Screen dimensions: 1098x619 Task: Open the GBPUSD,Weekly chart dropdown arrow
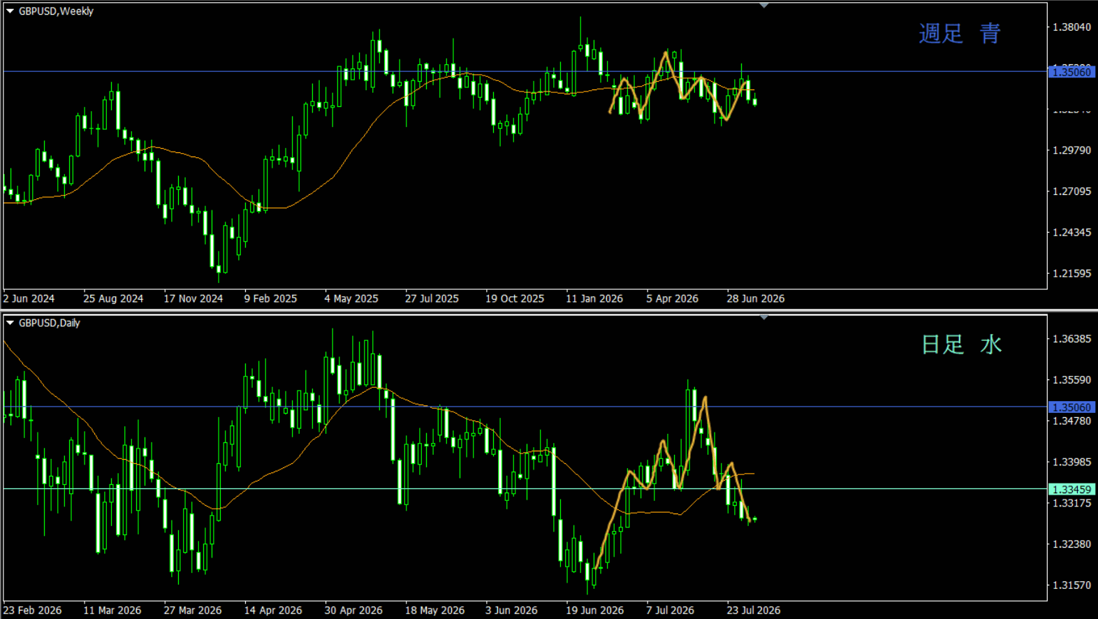coord(10,11)
